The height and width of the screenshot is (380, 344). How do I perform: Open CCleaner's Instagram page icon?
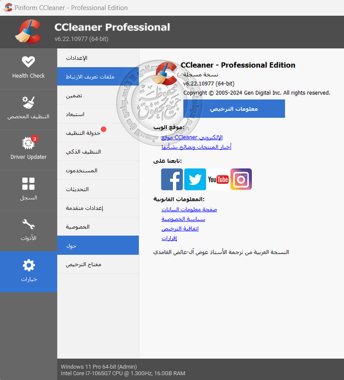pyautogui.click(x=241, y=180)
